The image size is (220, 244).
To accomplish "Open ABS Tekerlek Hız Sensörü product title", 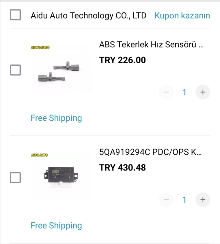I will 151,44.
